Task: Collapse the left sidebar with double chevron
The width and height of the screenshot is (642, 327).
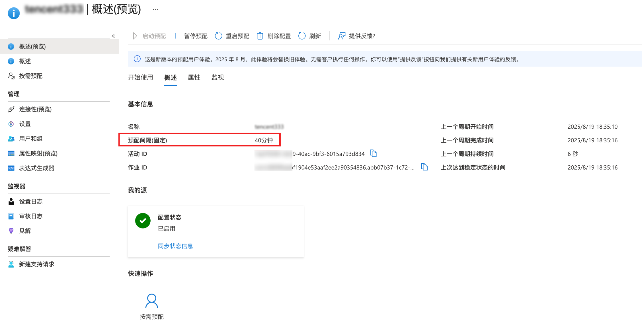Action: [x=114, y=36]
